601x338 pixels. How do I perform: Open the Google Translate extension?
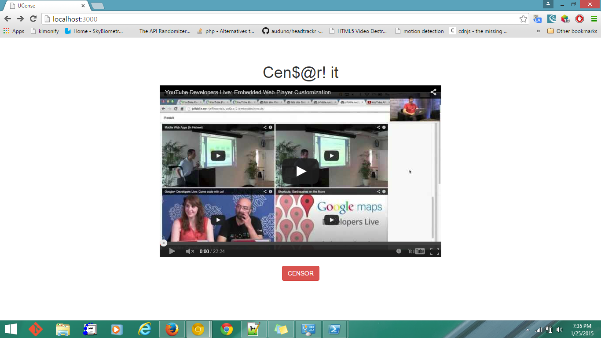coord(537,19)
